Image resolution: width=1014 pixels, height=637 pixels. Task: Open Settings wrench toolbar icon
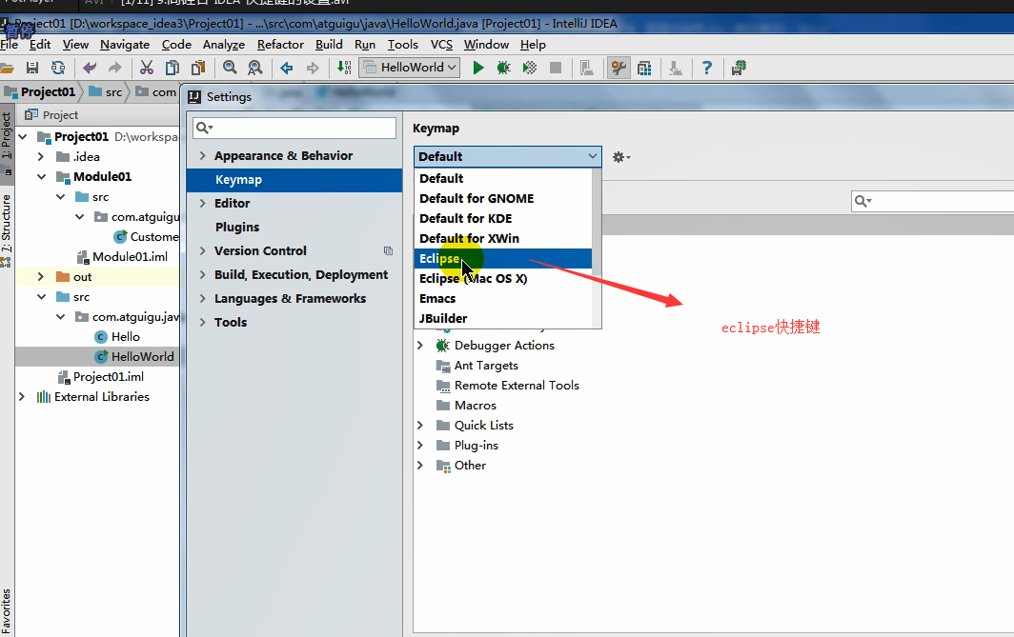pyautogui.click(x=619, y=68)
